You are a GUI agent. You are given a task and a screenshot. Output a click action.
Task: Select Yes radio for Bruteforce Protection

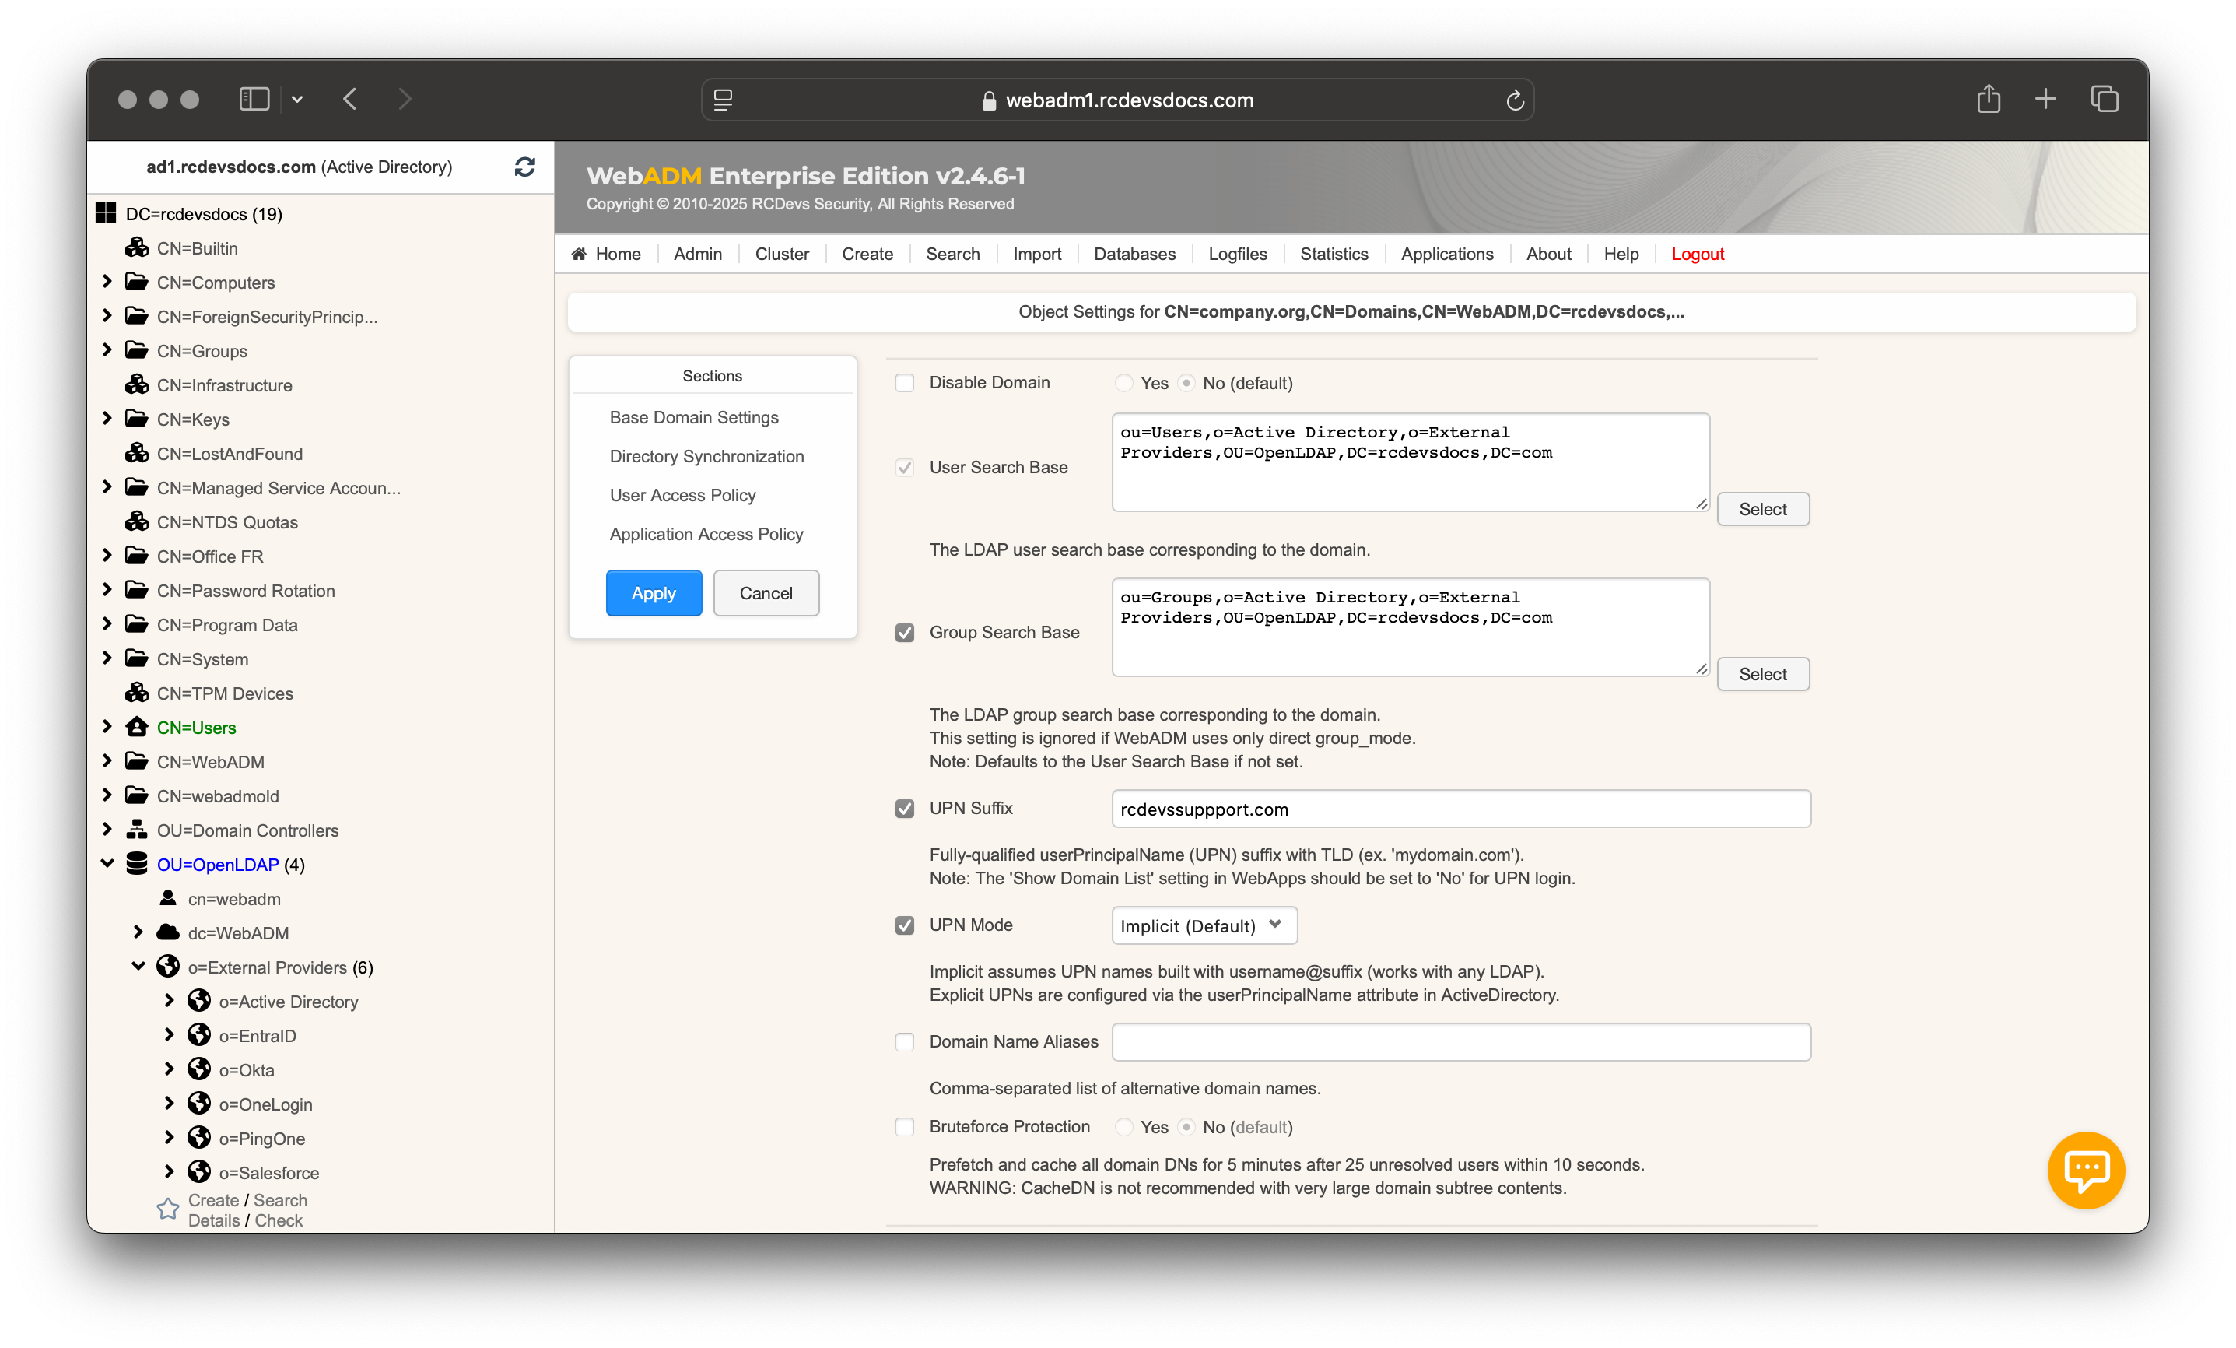tap(1124, 1126)
